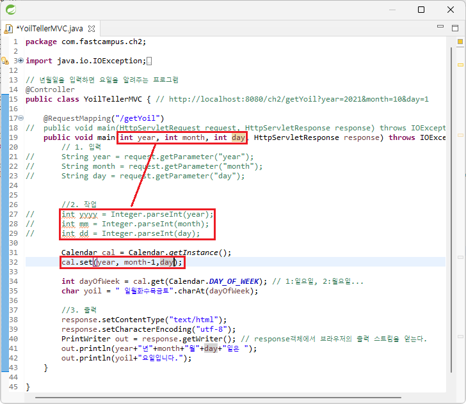This screenshot has height=404, width=466.
Task: Click line number 32 in gutter
Action: click(13, 262)
